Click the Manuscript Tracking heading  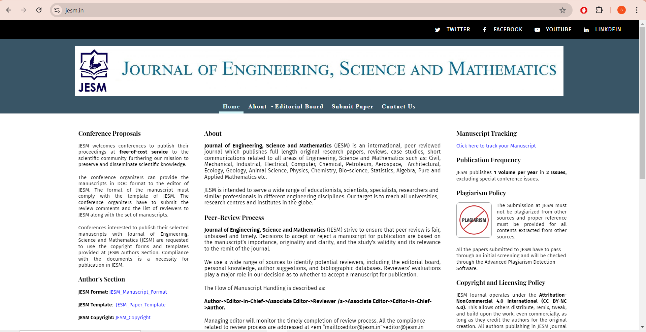click(486, 133)
